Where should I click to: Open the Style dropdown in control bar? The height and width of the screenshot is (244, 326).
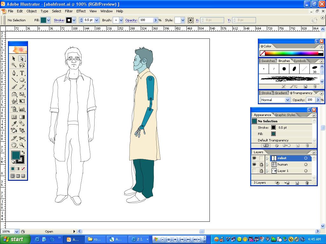(183, 20)
